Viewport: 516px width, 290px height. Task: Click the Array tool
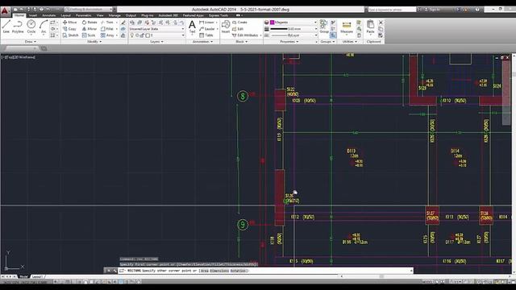pos(107,35)
